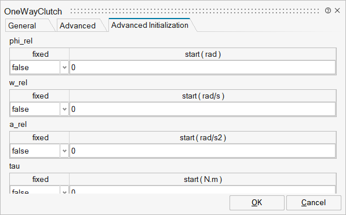The height and width of the screenshot is (215, 346).
Task: Click the dotted title bar grip area
Action: pyautogui.click(x=195, y=11)
